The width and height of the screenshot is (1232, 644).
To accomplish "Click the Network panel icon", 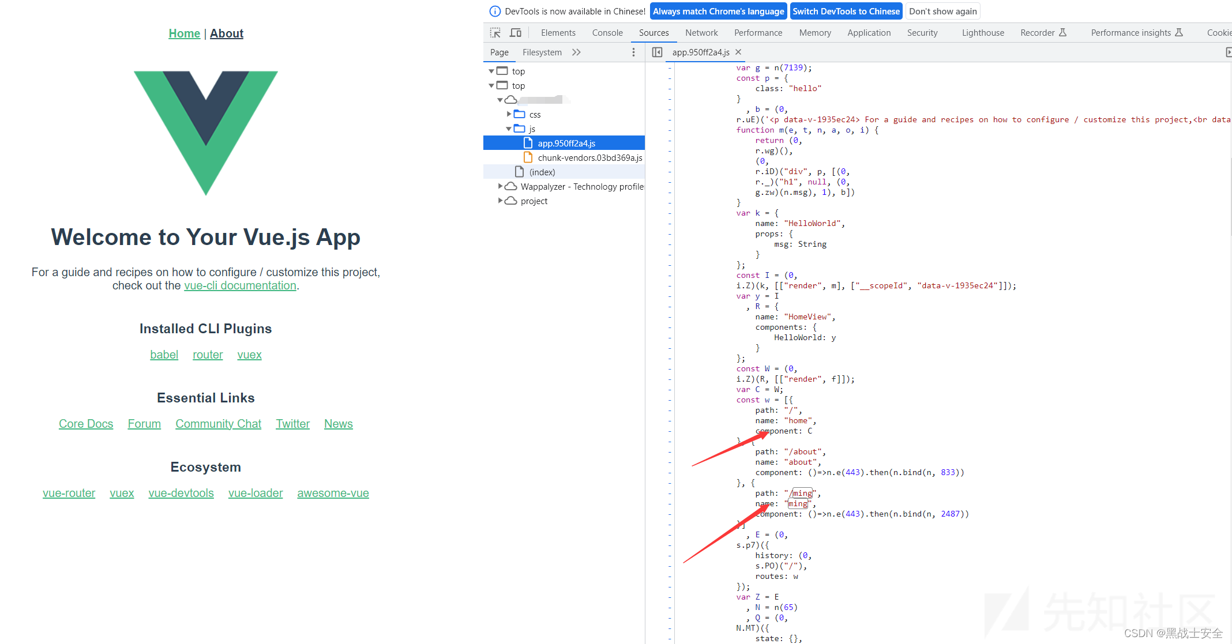I will tap(699, 32).
